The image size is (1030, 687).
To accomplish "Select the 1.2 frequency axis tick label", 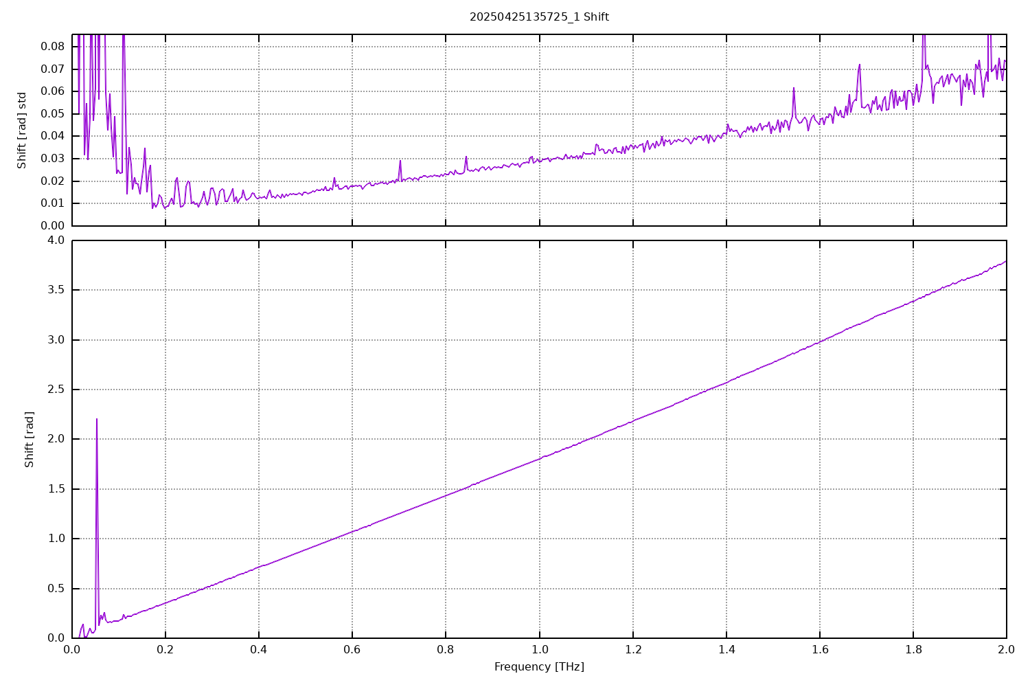I will coord(632,649).
